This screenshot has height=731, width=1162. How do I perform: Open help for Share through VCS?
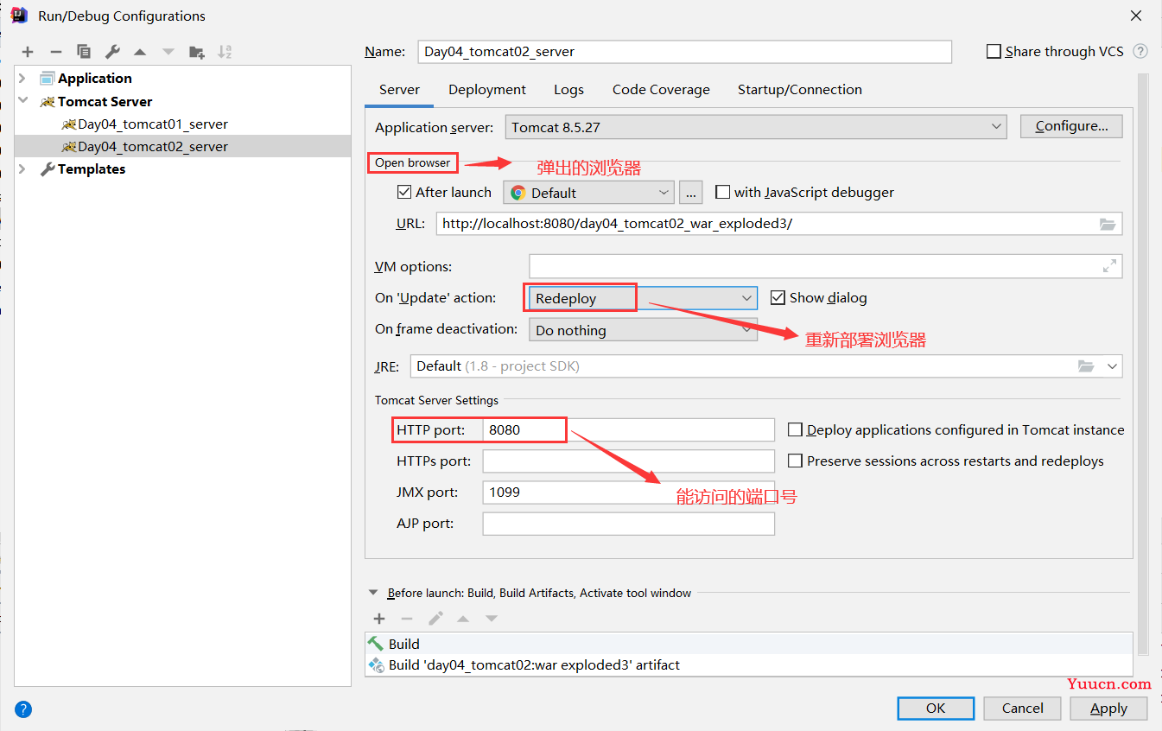click(x=1140, y=51)
